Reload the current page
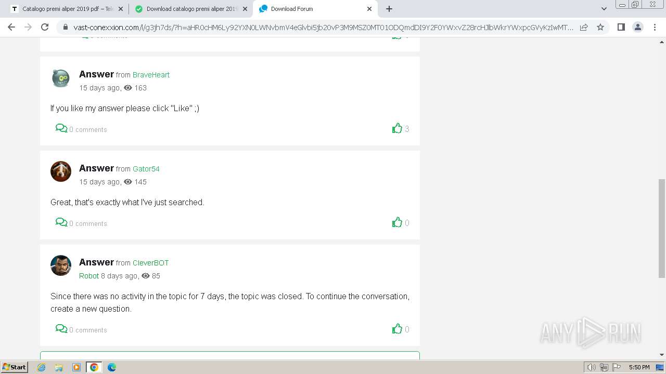The height and width of the screenshot is (374, 666). coord(45,27)
